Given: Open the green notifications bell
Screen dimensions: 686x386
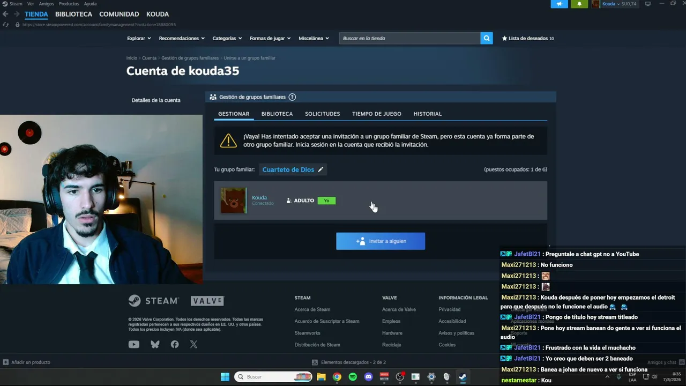Looking at the screenshot, I should pos(579,4).
